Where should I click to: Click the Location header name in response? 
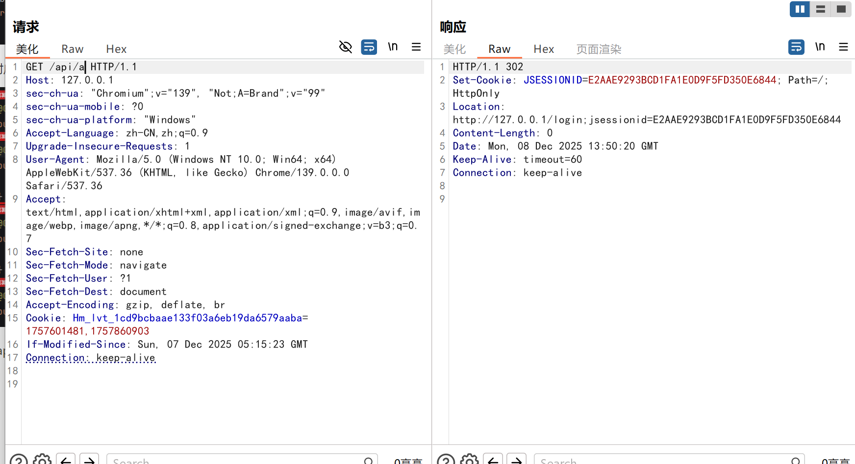pyautogui.click(x=476, y=107)
